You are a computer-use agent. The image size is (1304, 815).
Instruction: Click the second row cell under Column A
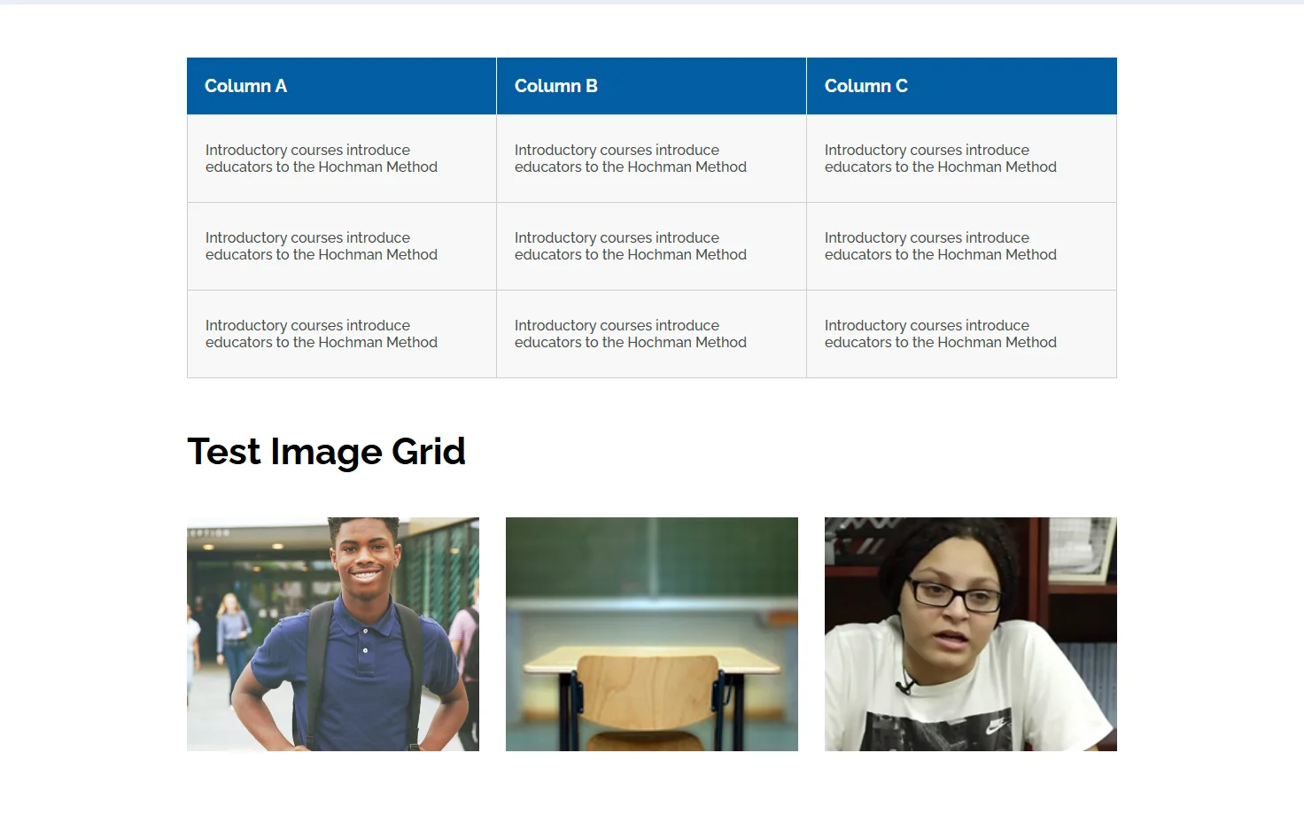coord(341,246)
